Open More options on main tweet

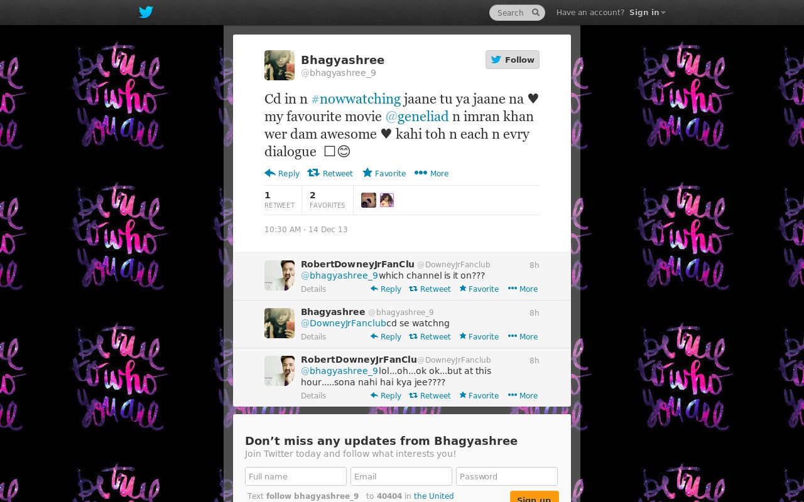pos(432,173)
